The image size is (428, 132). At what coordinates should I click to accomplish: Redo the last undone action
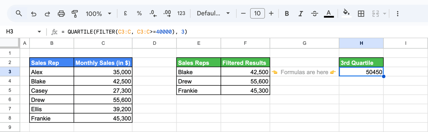tap(47, 13)
